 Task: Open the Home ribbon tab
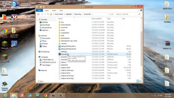point(47,10)
